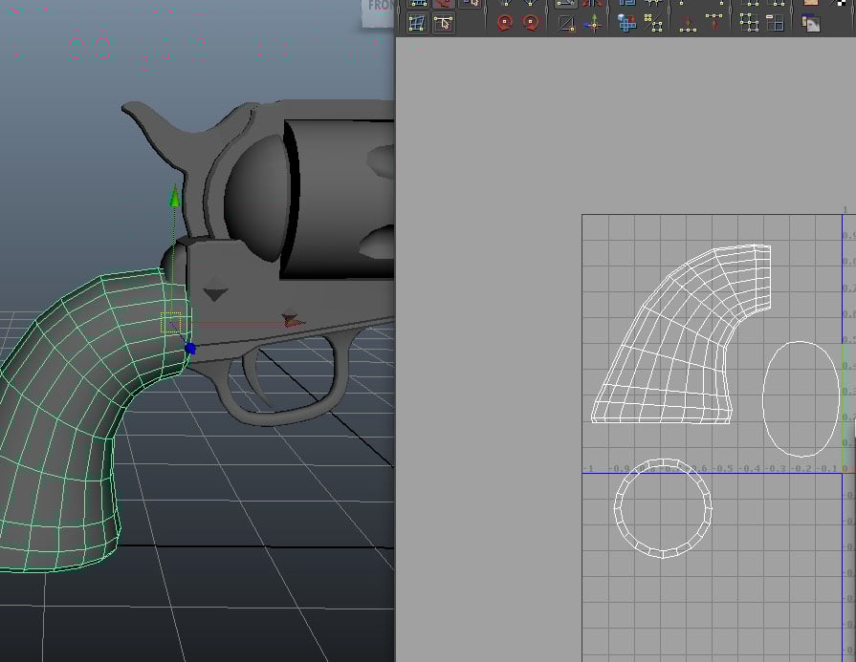The image size is (856, 662).
Task: Sew selected UV edges together
Action: click(689, 26)
